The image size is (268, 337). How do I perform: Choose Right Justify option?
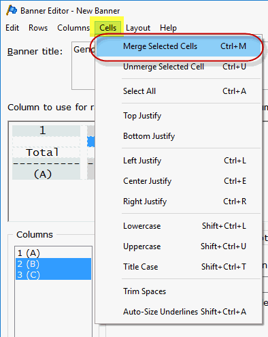179,202
